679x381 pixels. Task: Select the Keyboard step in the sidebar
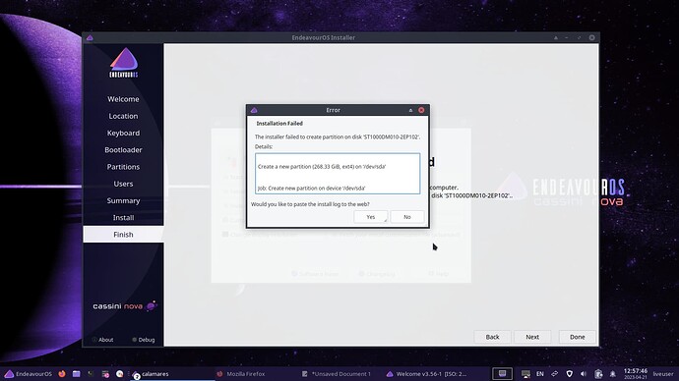pos(123,133)
